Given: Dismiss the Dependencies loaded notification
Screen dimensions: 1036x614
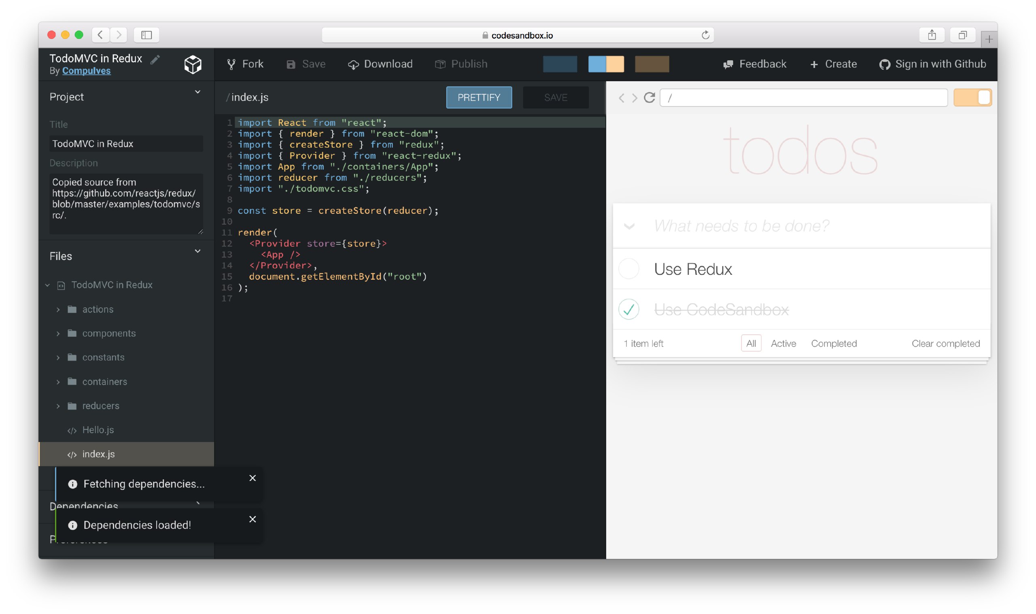Looking at the screenshot, I should pyautogui.click(x=253, y=519).
